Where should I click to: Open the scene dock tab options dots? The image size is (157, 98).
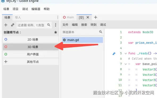[58, 17]
